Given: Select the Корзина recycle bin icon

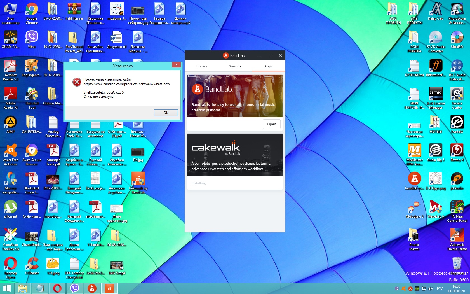Looking at the screenshot, I should click(457, 266).
